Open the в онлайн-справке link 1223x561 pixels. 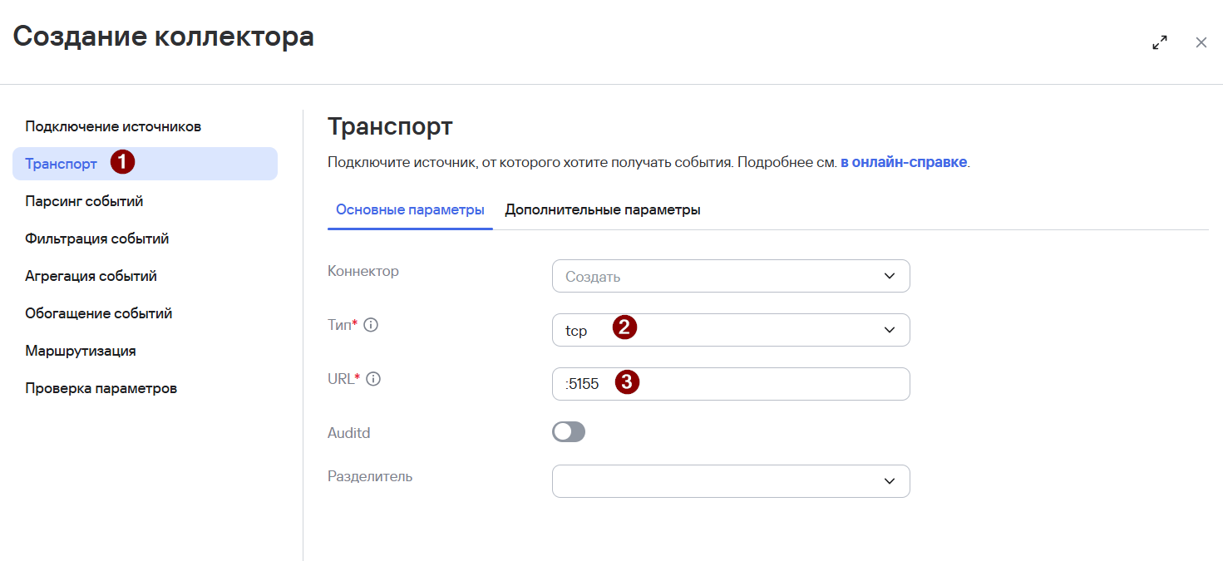click(903, 163)
